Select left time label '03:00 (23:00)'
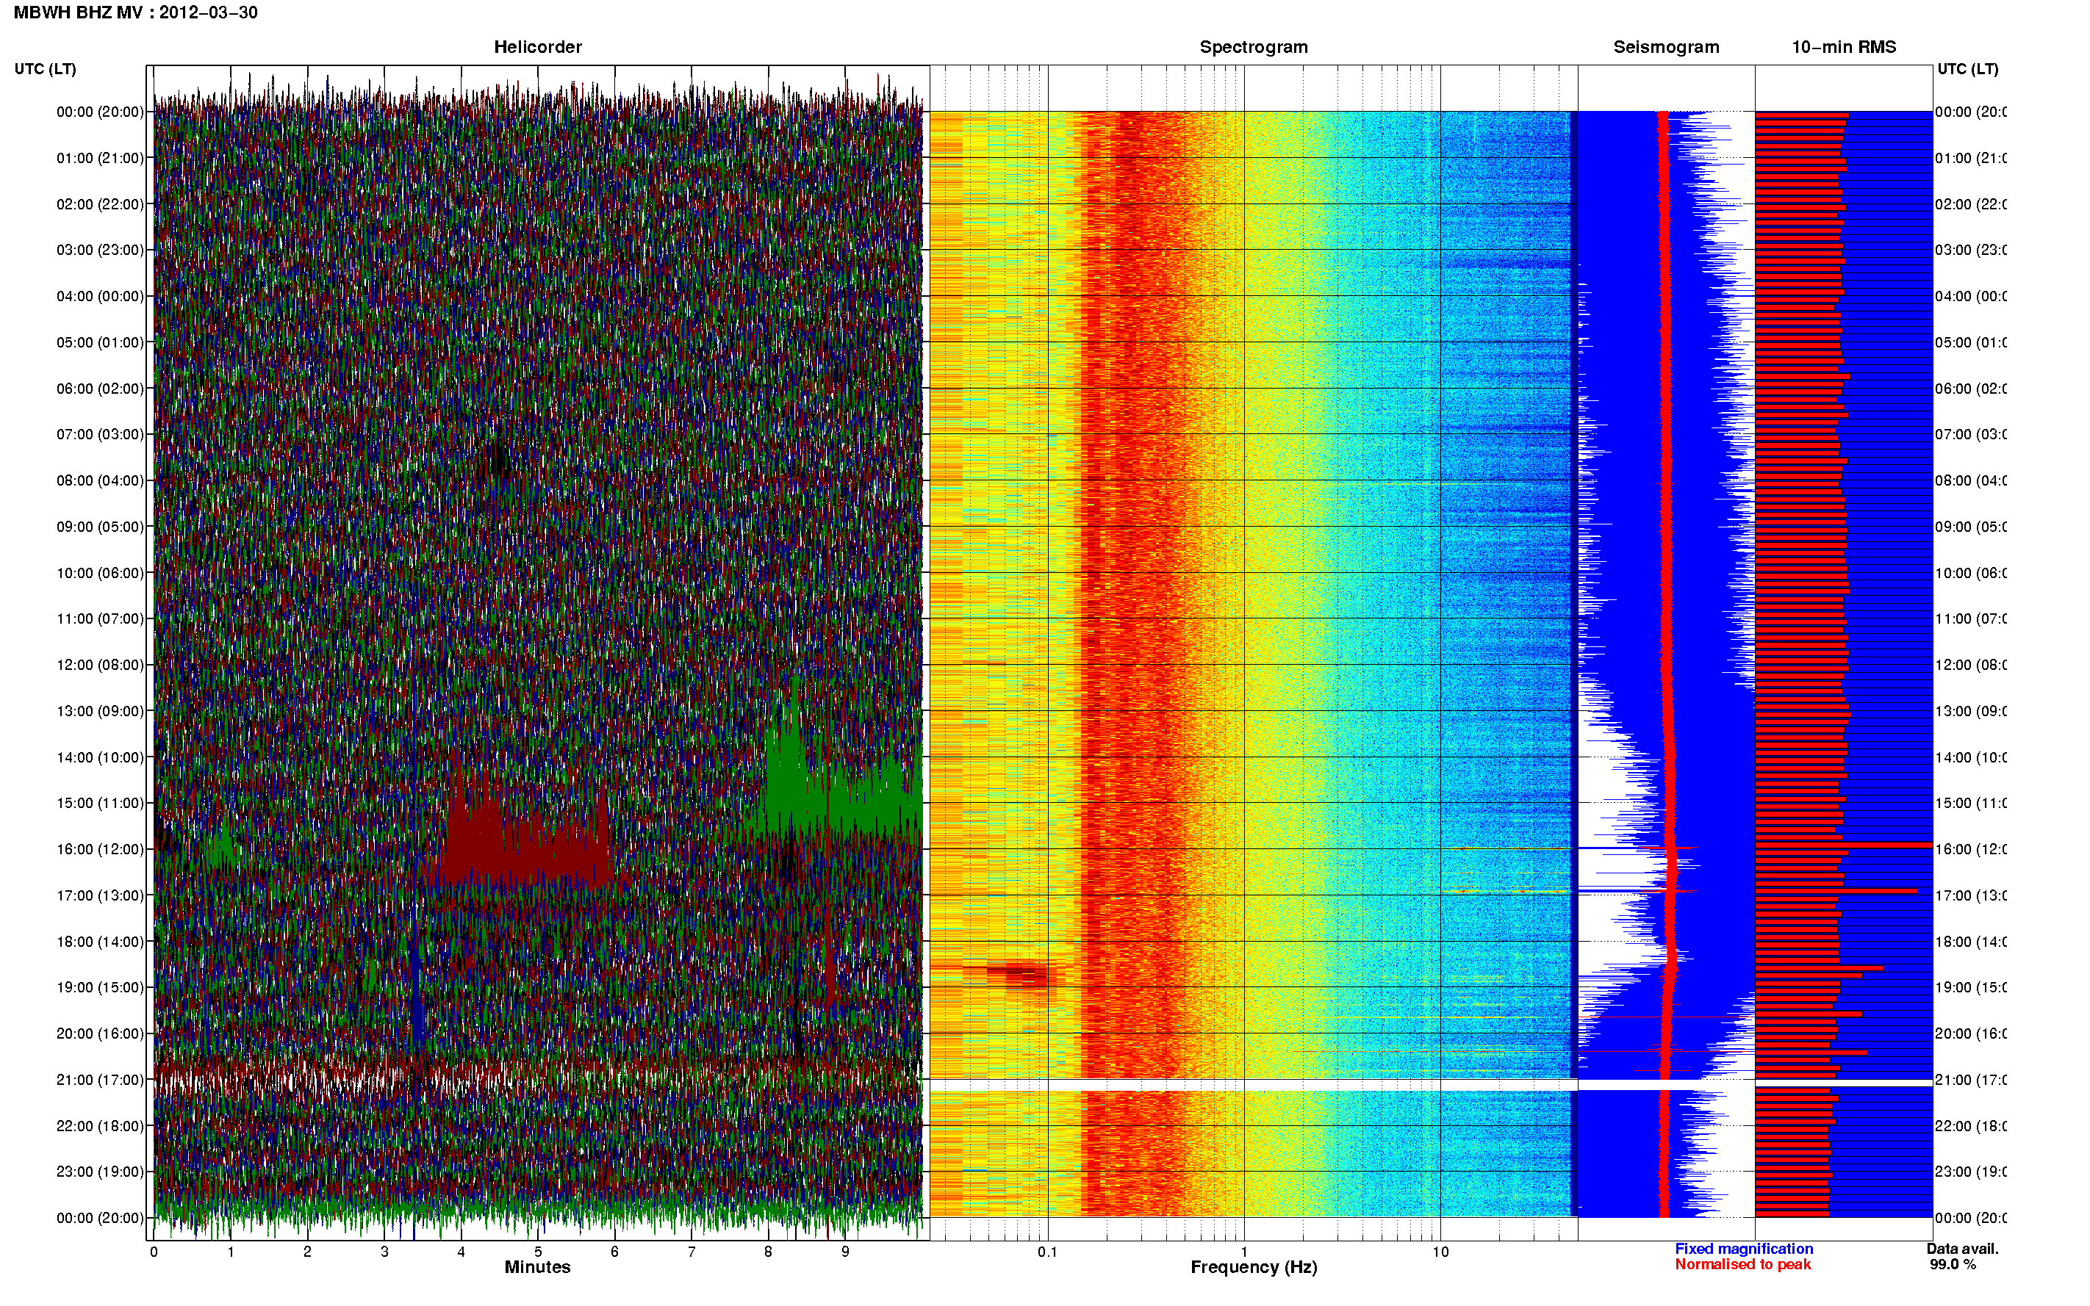This screenshot has height=1306, width=2090. pyautogui.click(x=100, y=250)
